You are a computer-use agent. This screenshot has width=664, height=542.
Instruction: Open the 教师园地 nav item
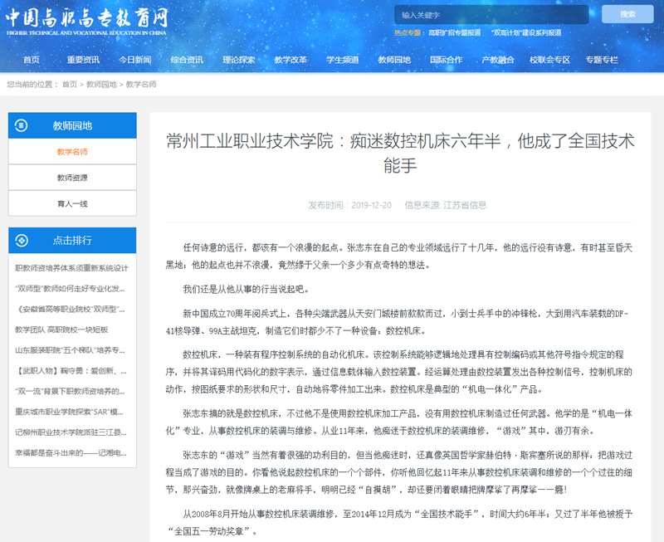(394, 60)
